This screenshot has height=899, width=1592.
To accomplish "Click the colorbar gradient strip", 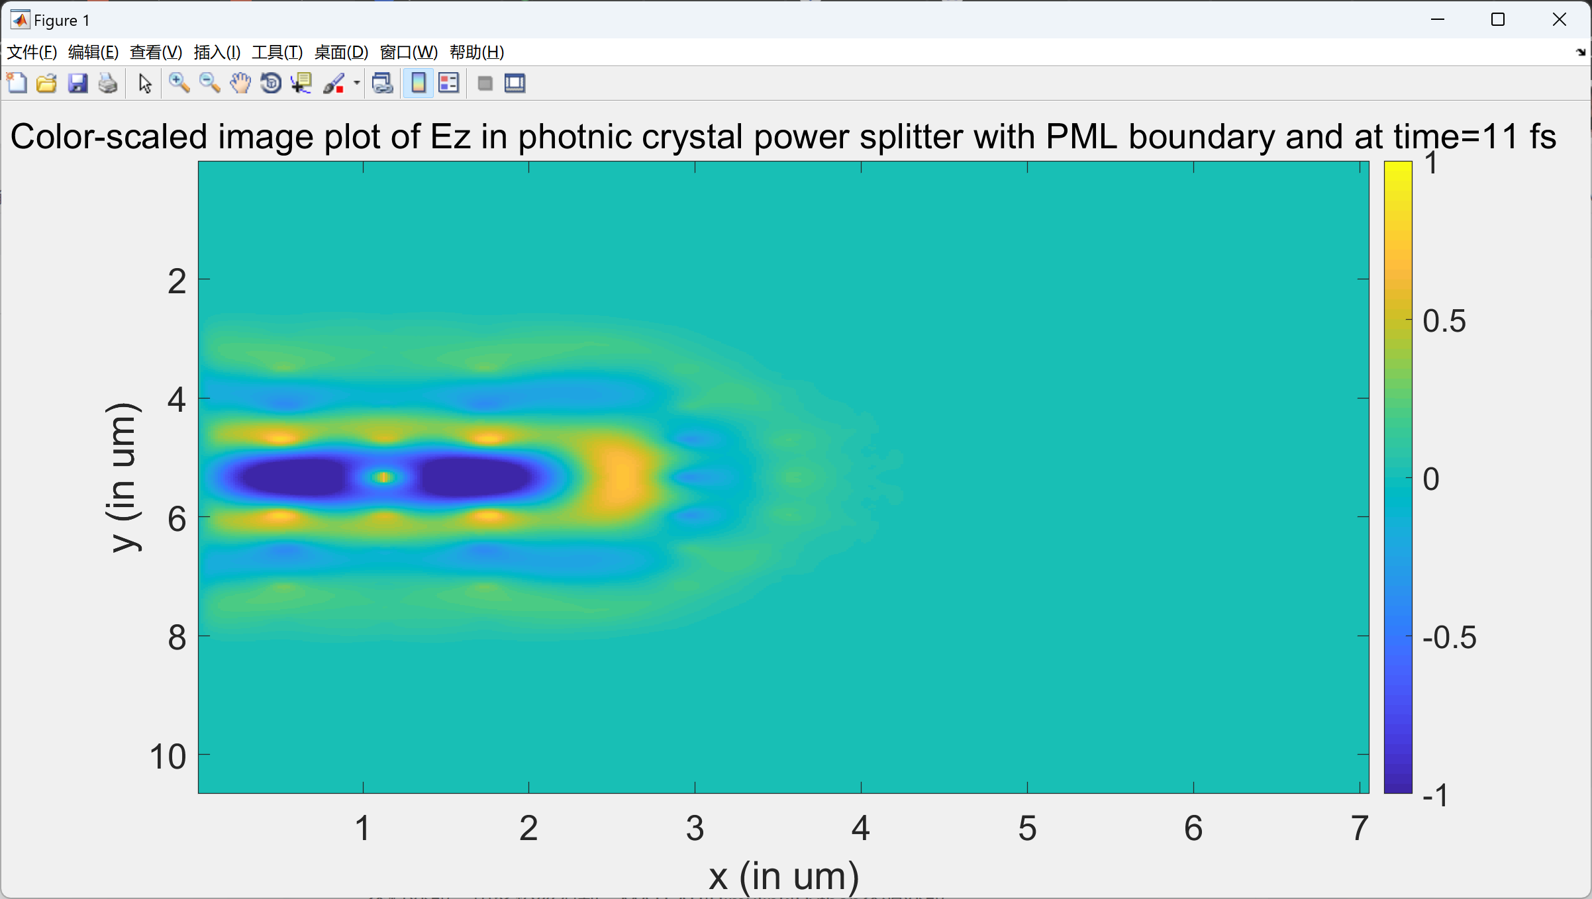I will pyautogui.click(x=1398, y=477).
